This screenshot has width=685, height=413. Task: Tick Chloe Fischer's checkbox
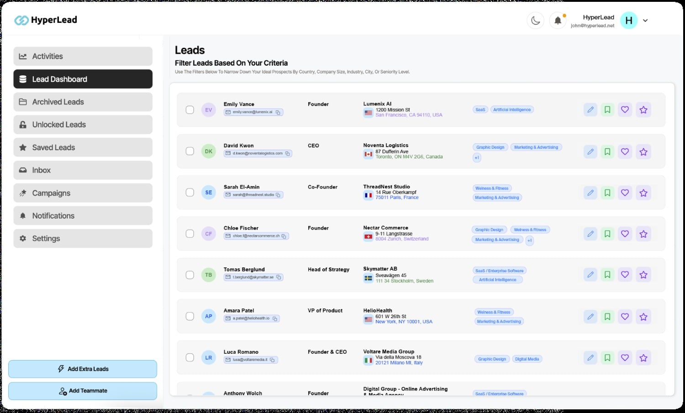coord(190,234)
